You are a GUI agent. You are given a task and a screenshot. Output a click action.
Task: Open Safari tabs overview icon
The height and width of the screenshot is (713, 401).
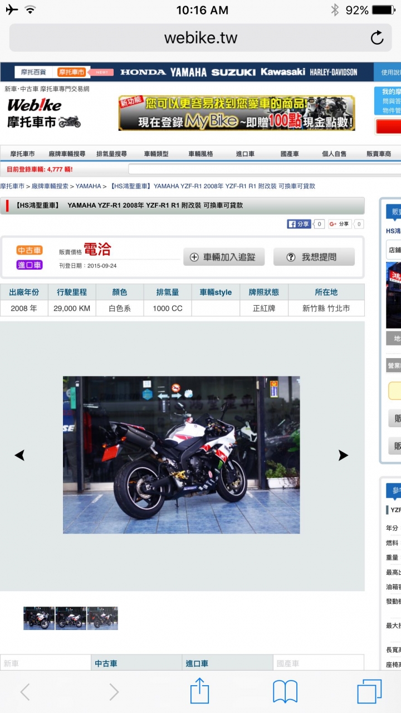coord(370,692)
